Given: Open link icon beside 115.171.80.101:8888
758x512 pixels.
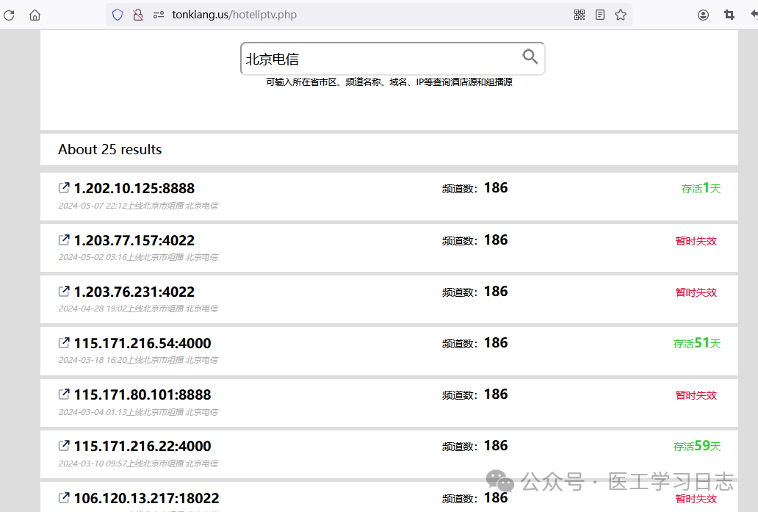Looking at the screenshot, I should [x=64, y=394].
